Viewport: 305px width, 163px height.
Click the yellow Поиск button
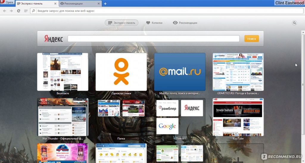[x=251, y=39]
